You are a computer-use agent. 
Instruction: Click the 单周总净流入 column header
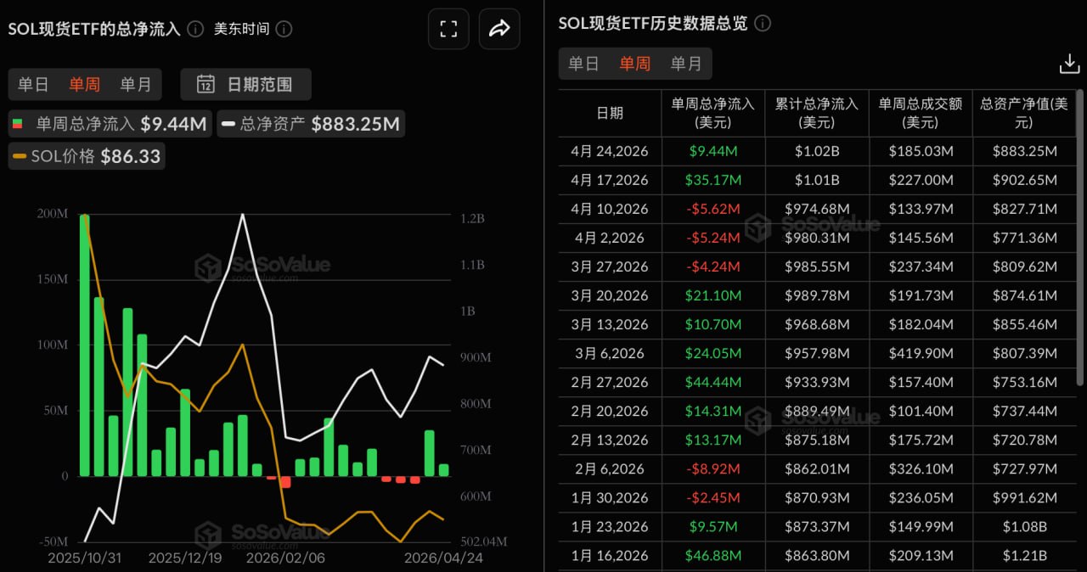click(x=713, y=113)
